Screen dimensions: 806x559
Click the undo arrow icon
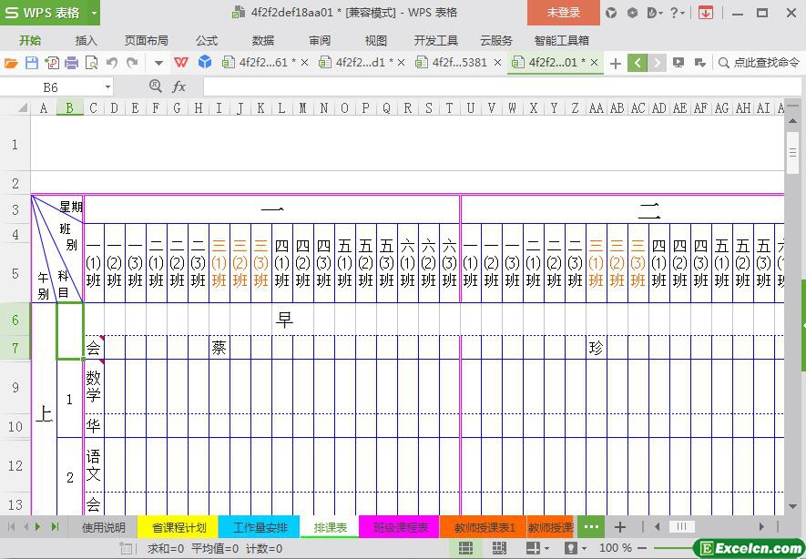pos(111,63)
